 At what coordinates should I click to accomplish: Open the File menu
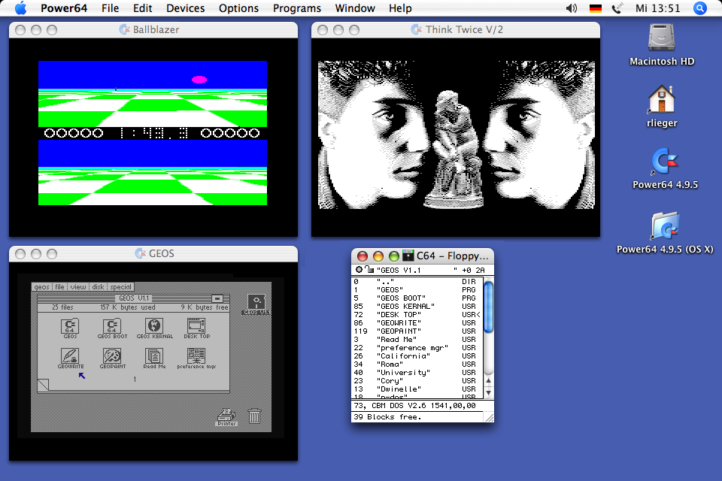point(110,8)
